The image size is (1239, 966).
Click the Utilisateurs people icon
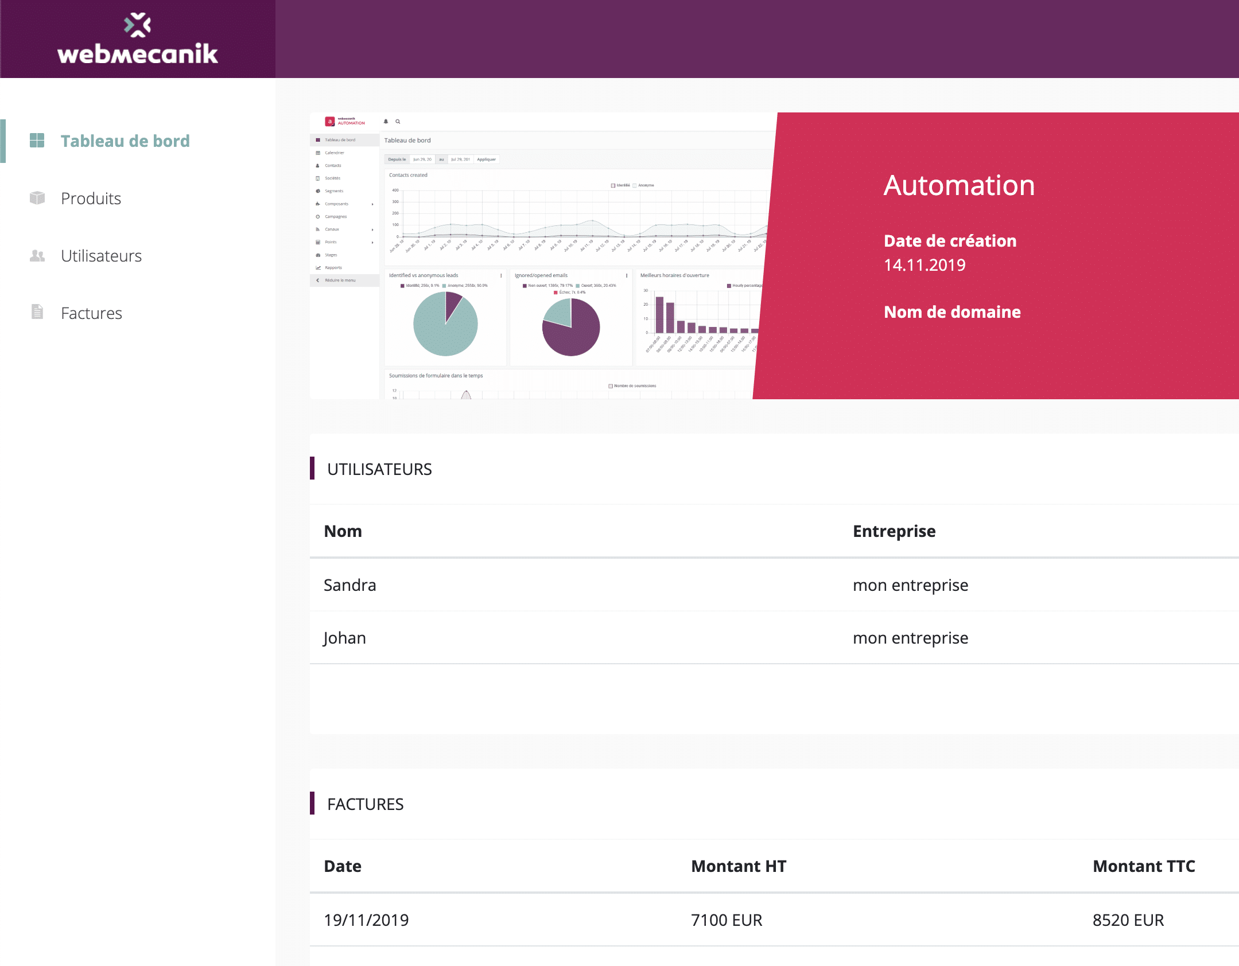pyautogui.click(x=37, y=255)
